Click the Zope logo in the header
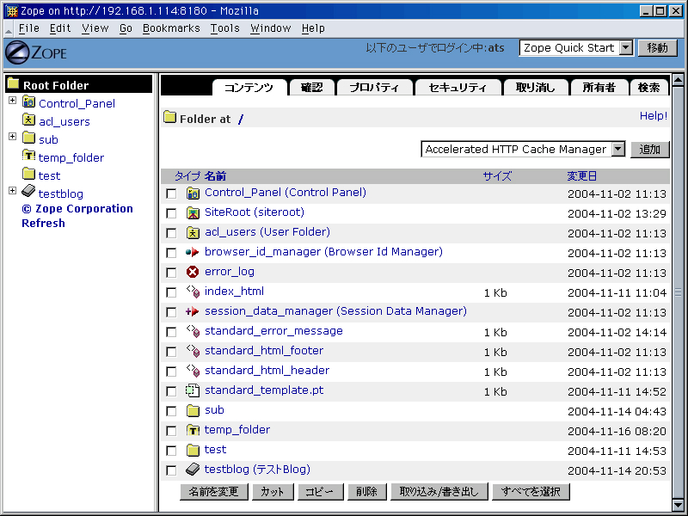 click(x=36, y=53)
